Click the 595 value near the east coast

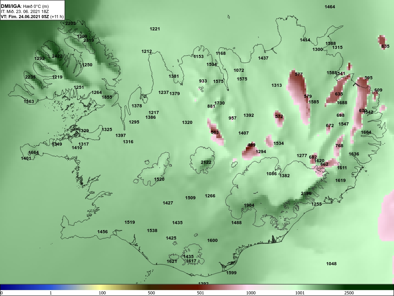tap(368, 78)
